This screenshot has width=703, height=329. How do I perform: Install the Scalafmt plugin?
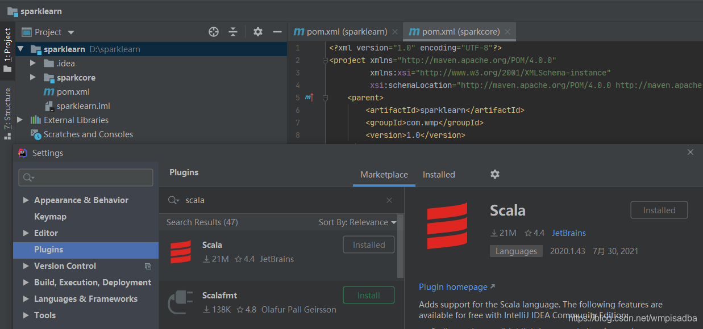click(369, 296)
